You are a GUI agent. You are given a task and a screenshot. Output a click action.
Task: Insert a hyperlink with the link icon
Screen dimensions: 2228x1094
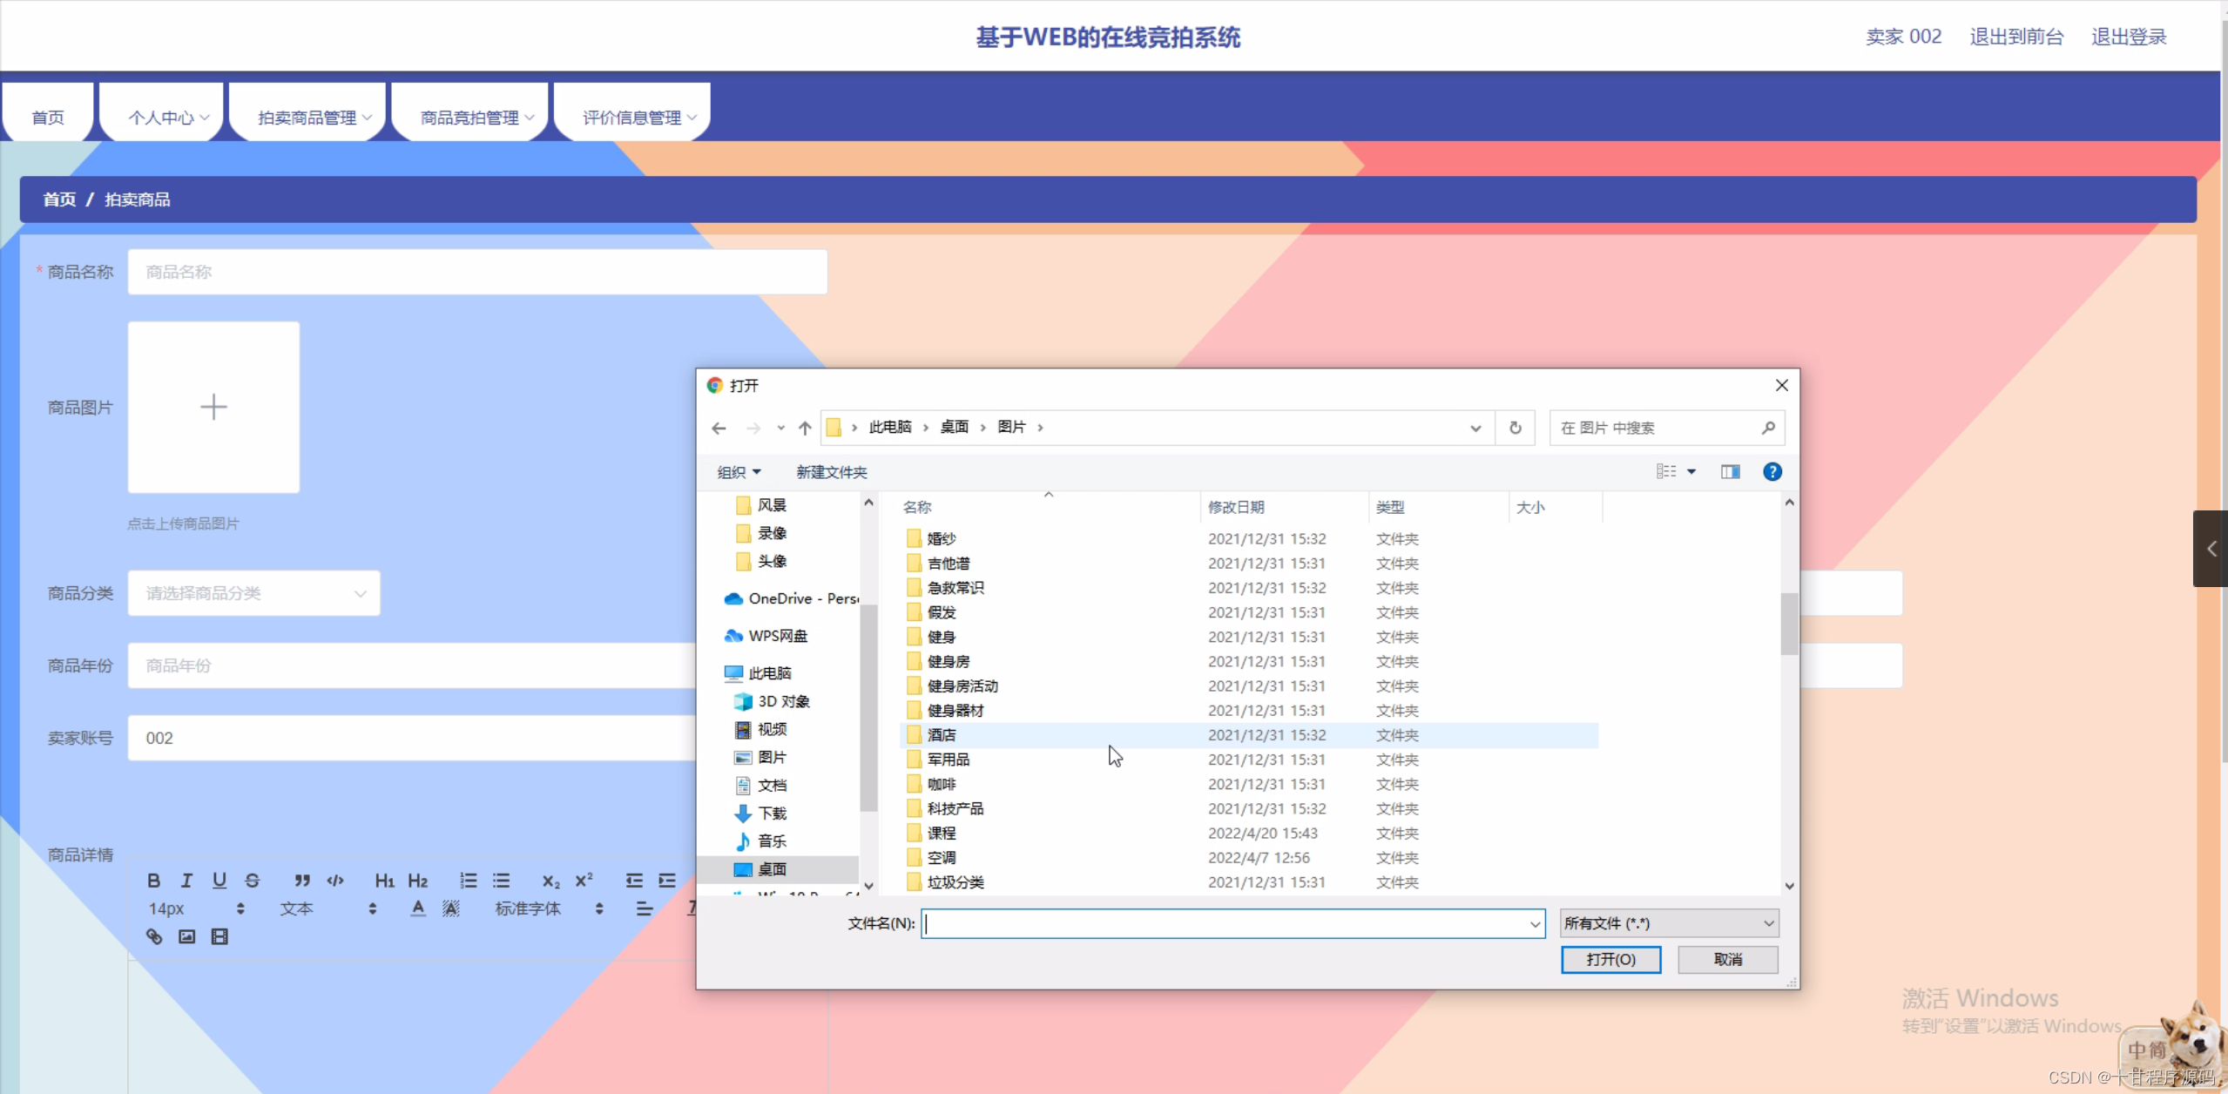click(x=154, y=936)
